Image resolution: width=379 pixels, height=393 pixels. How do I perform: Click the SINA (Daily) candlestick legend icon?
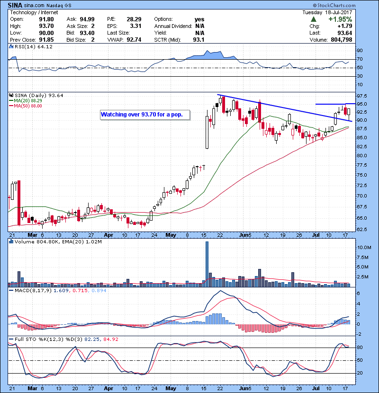pyautogui.click(x=11, y=95)
